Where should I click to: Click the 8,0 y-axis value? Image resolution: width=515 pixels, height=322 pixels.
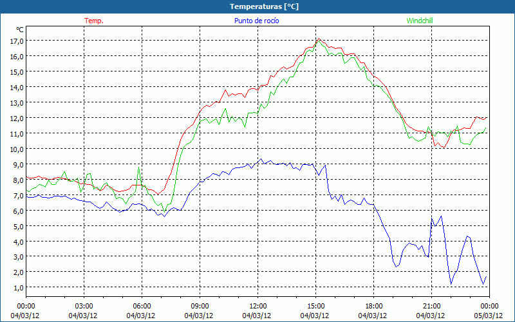pyautogui.click(x=19, y=180)
